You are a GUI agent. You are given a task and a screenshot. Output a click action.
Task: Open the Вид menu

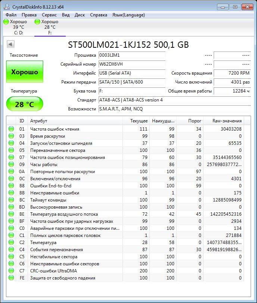click(66, 15)
